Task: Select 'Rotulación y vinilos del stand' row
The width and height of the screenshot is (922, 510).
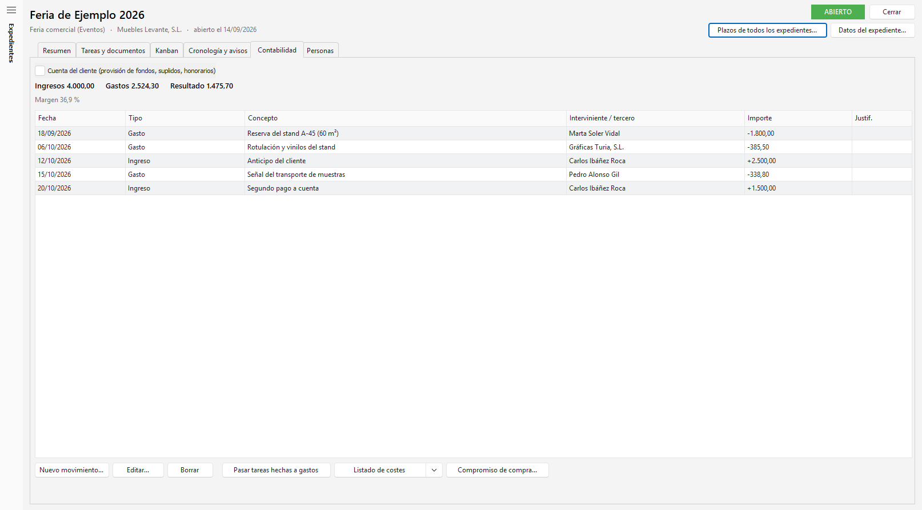Action: click(474, 147)
